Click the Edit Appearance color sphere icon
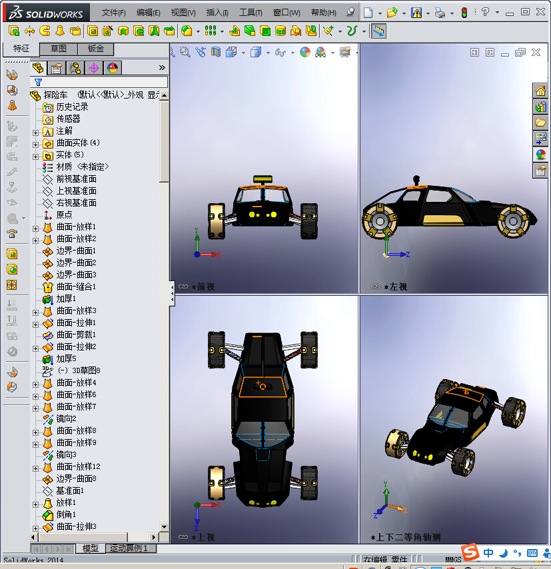This screenshot has height=569, width=551. (305, 52)
